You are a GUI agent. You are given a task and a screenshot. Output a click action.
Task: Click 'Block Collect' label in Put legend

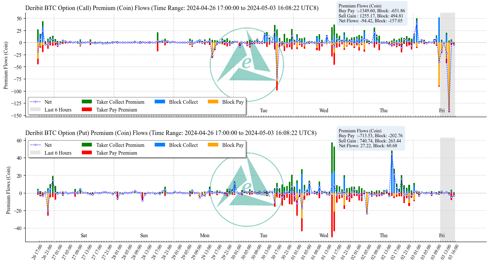coord(183,145)
